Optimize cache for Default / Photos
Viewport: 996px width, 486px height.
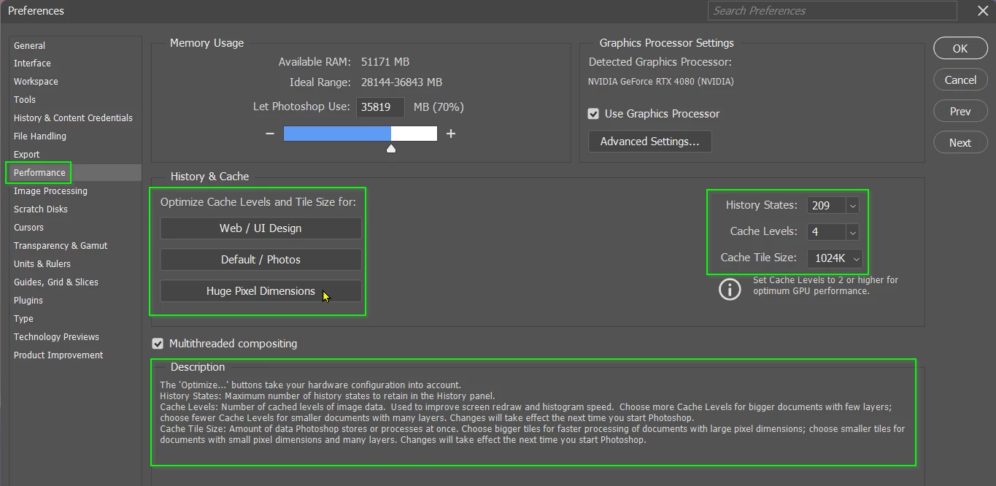pyautogui.click(x=260, y=260)
